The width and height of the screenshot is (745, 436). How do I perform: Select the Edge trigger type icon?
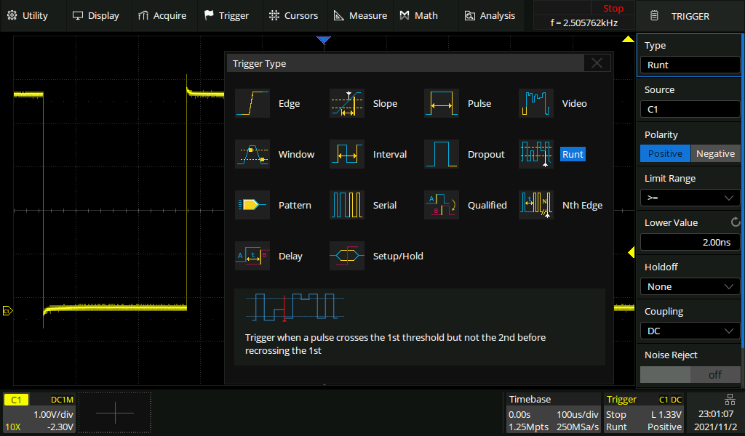pos(252,104)
